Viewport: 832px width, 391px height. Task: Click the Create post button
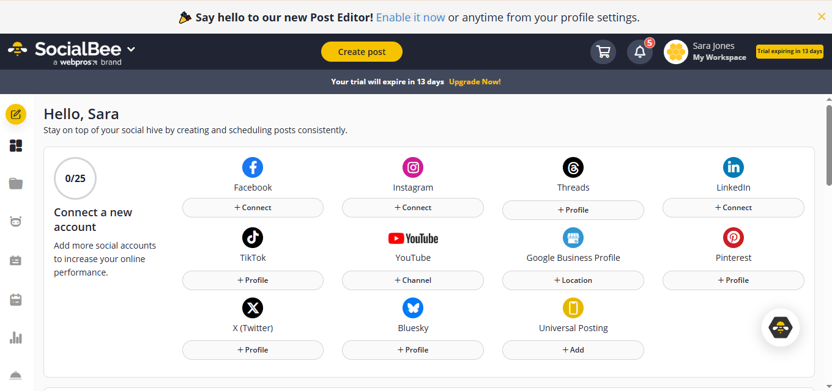[x=362, y=52]
